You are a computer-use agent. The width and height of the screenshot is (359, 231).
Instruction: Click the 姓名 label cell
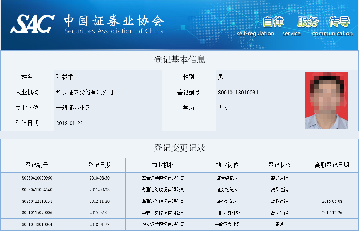click(27, 77)
